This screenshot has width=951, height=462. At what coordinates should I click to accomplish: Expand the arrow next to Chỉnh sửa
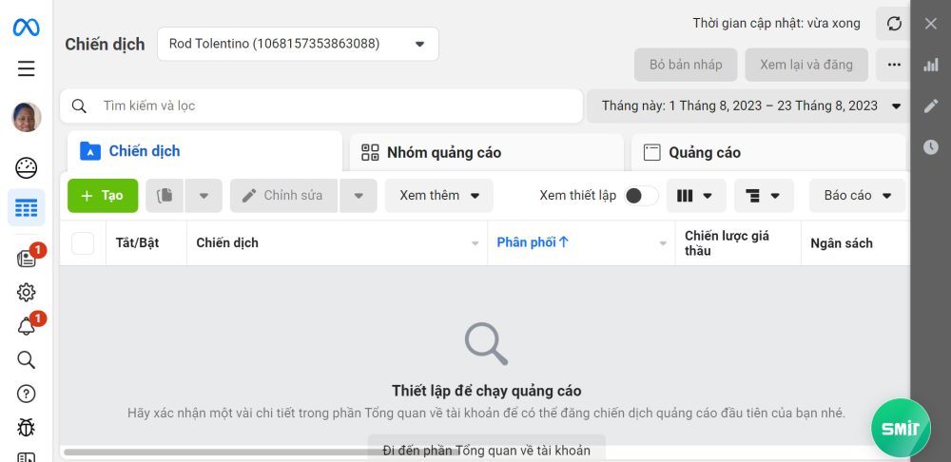click(x=359, y=195)
